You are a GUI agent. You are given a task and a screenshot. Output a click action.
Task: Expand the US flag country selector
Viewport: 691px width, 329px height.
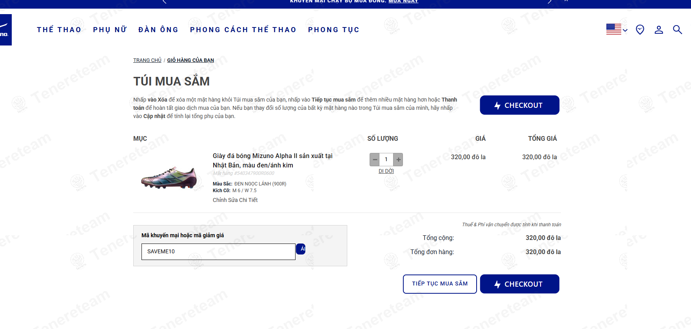(617, 29)
